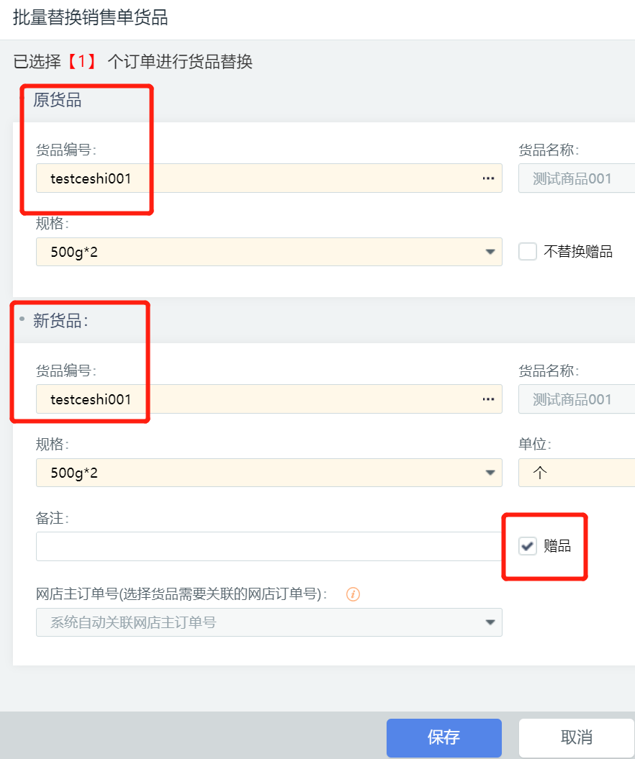635x759 pixels.
Task: Uncheck the 赠品 checkbox
Action: [x=528, y=546]
